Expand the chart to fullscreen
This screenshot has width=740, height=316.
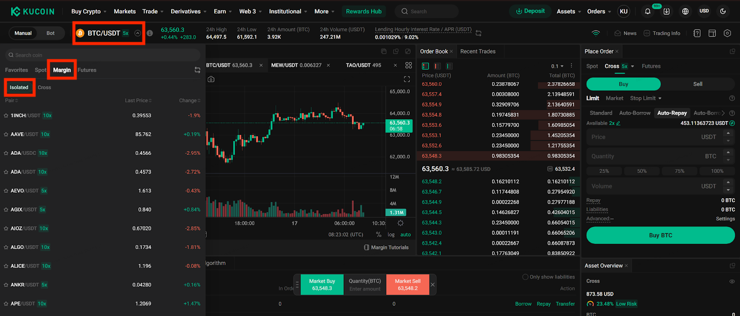tap(407, 79)
